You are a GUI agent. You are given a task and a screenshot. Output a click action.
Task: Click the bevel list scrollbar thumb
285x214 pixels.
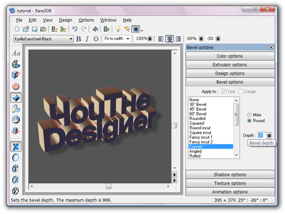pos(236,114)
